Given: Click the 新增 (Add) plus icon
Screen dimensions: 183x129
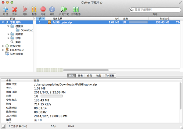Looking at the screenshot, I should (5, 9).
